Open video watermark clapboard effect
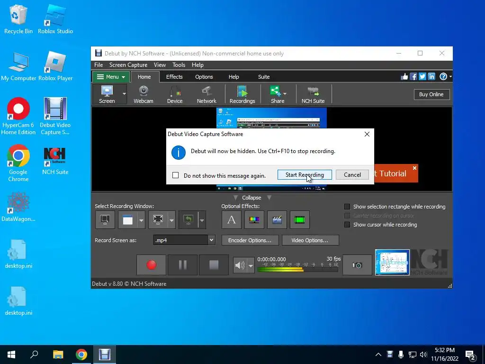Image resolution: width=485 pixels, height=364 pixels. [277, 220]
